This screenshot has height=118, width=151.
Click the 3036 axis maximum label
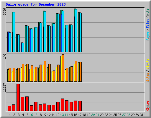pos(4,12)
